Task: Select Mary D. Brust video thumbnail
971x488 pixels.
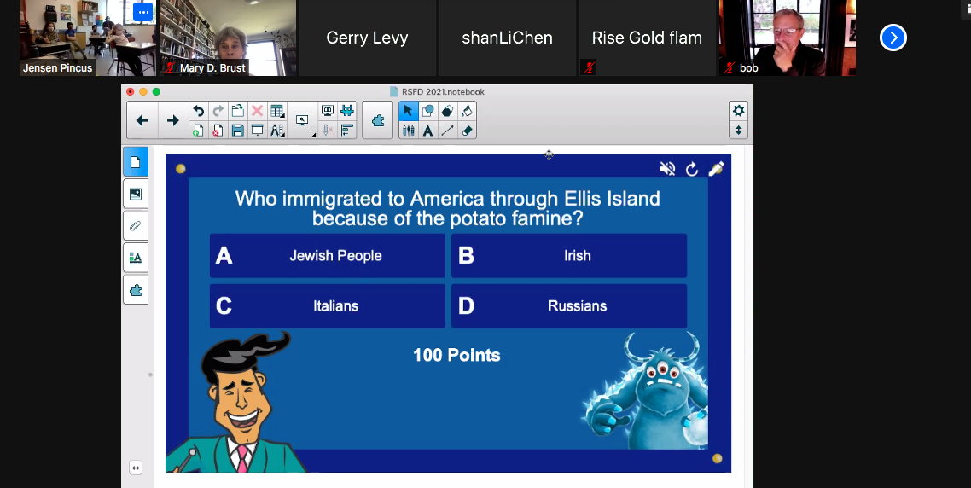Action: [x=227, y=38]
